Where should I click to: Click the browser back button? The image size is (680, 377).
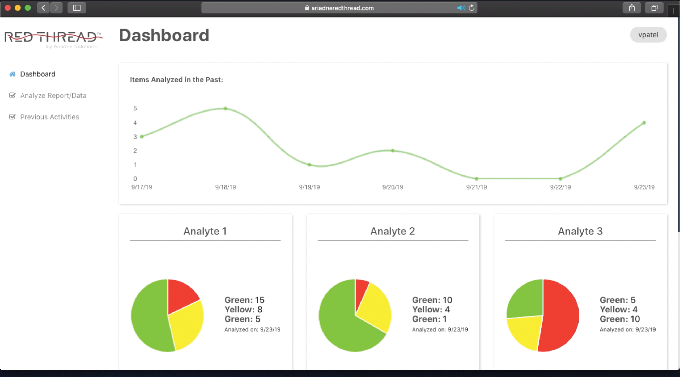tap(43, 8)
